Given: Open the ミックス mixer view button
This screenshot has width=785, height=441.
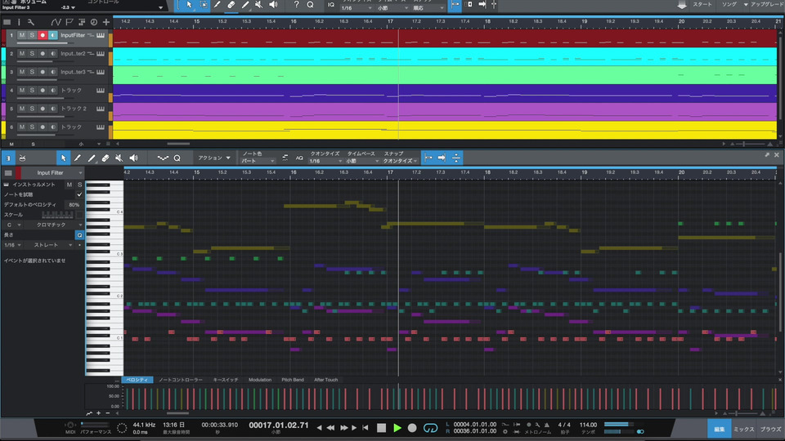Looking at the screenshot, I should 744,429.
